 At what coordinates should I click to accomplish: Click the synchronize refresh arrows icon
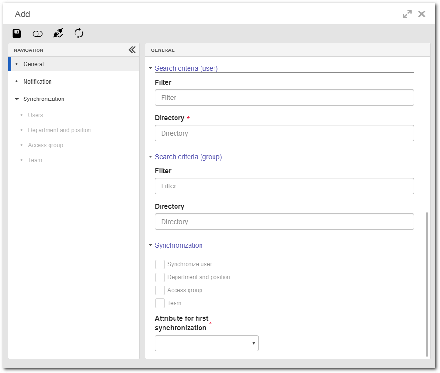79,33
